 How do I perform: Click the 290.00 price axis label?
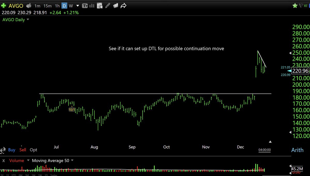point(300,27)
